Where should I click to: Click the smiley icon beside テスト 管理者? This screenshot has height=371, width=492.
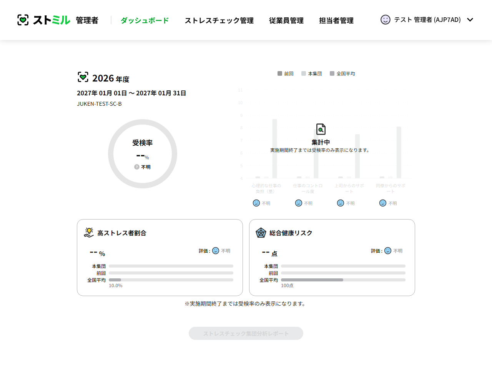(x=385, y=20)
